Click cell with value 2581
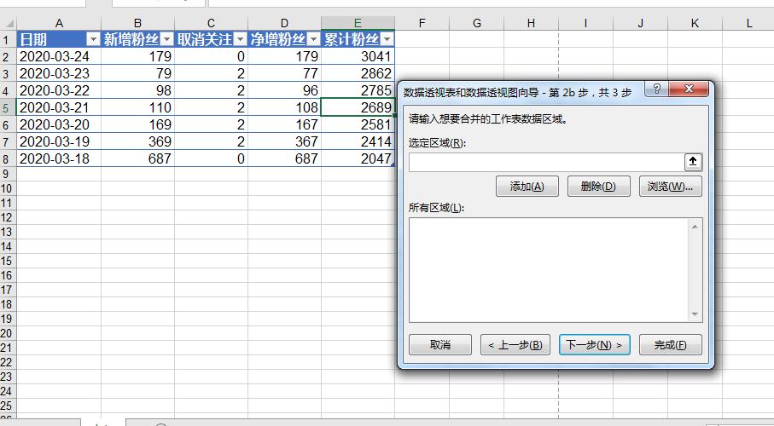The image size is (774, 426). (x=358, y=124)
